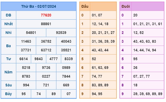This screenshot has height=102, width=166.
Task: Select sixth prize number 721
Action: pyautogui.click(x=46, y=85)
